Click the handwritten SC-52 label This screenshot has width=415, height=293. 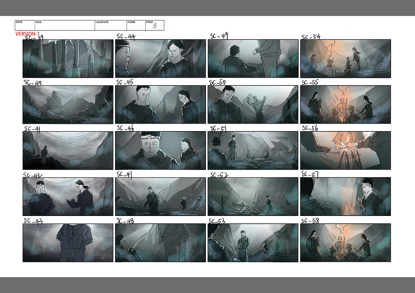tap(219, 175)
